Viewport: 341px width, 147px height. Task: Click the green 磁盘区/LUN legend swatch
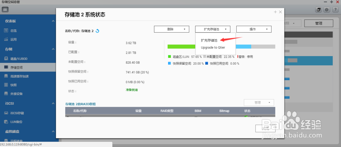(169, 57)
